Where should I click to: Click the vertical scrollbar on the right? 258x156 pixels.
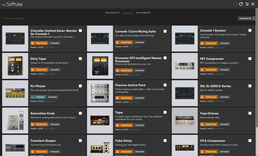[257, 68]
